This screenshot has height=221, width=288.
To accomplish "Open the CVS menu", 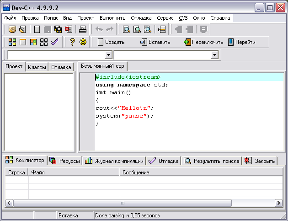I will tap(183, 18).
